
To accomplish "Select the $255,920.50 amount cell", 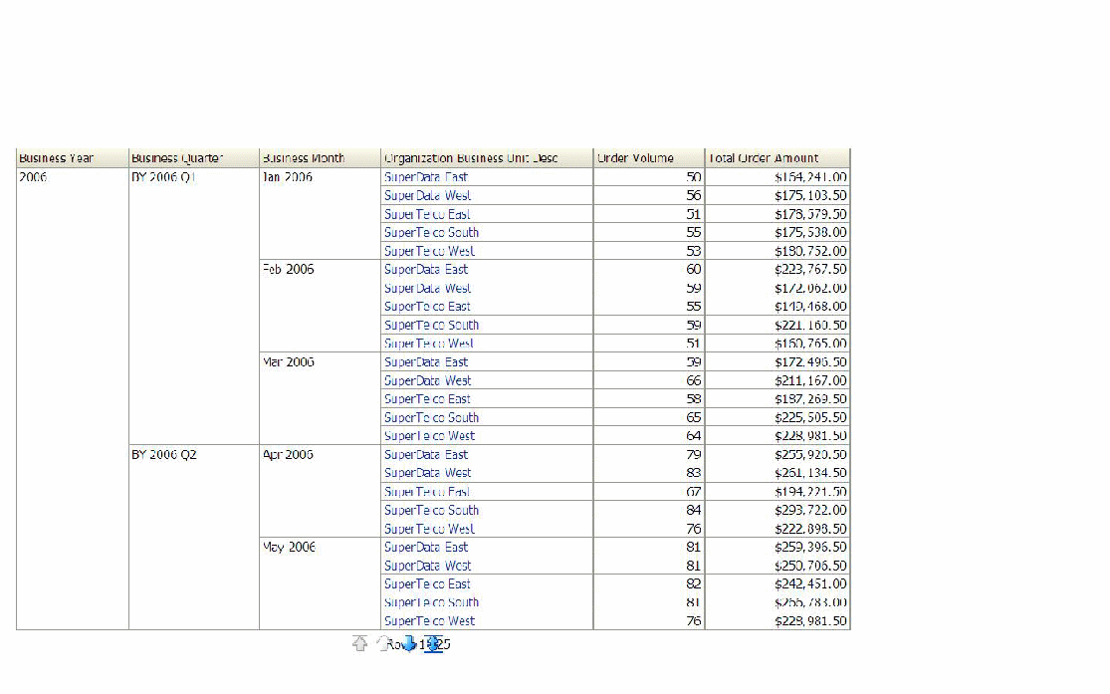I will (x=777, y=455).
